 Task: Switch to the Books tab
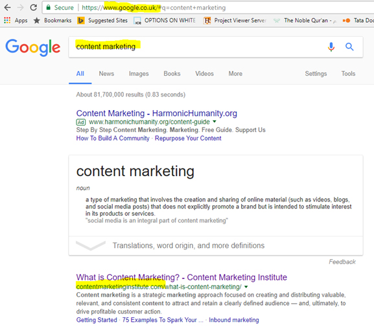tap(172, 74)
